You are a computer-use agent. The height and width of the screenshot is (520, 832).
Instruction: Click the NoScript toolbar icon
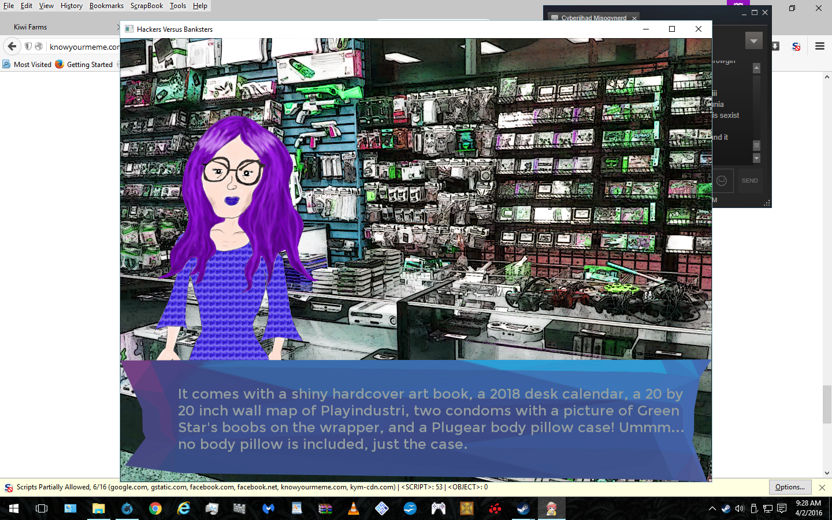(x=796, y=46)
